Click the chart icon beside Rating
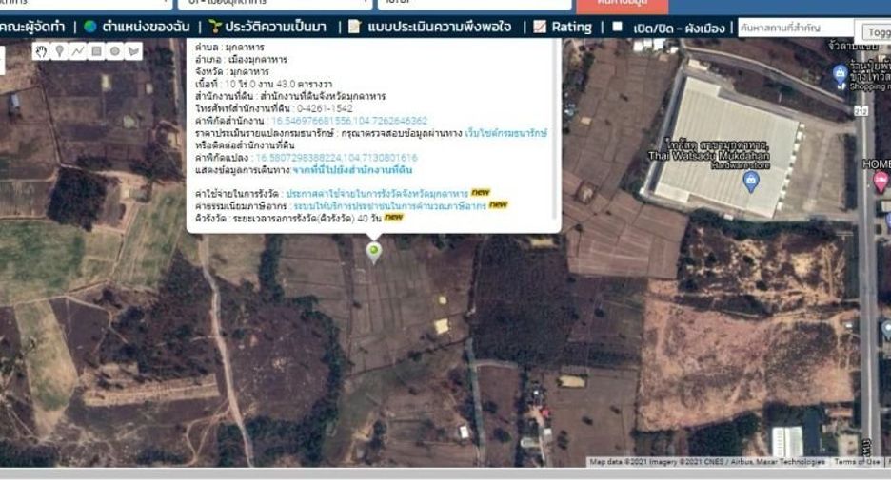Viewport: 891px width, 480px height. [x=540, y=26]
